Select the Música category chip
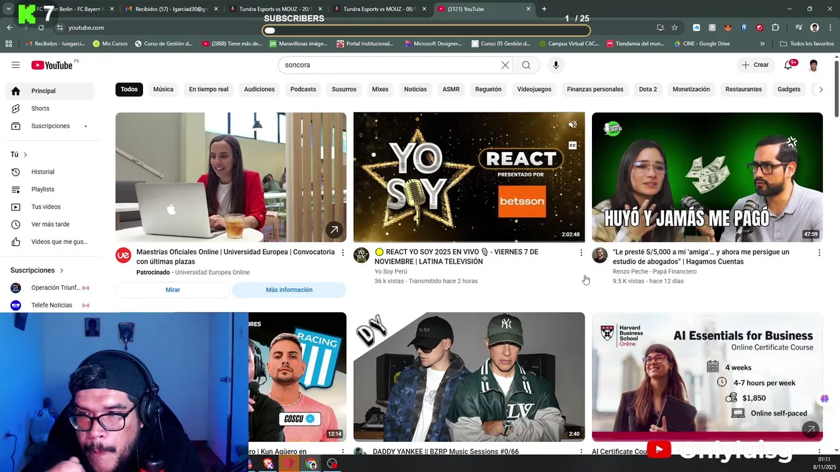 (163, 89)
